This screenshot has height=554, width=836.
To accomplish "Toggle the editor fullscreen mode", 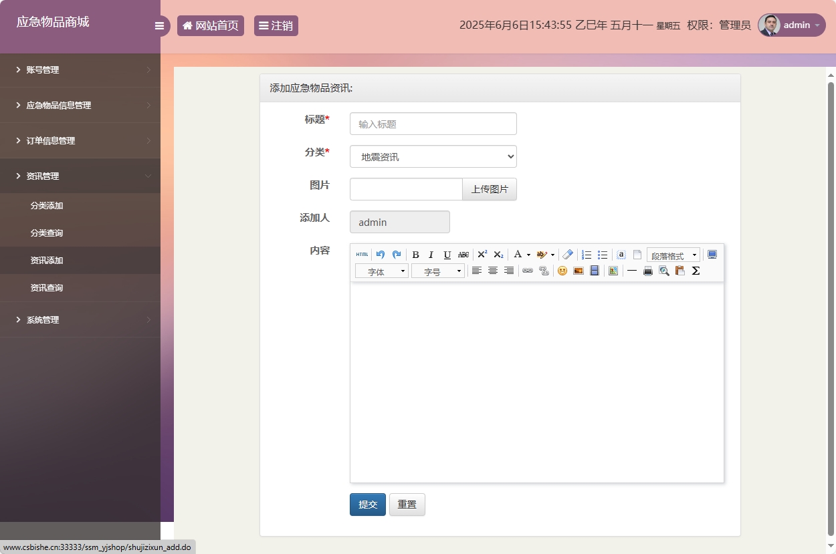I will 712,255.
